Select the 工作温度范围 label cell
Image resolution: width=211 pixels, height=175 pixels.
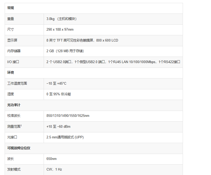pyautogui.click(x=17, y=83)
